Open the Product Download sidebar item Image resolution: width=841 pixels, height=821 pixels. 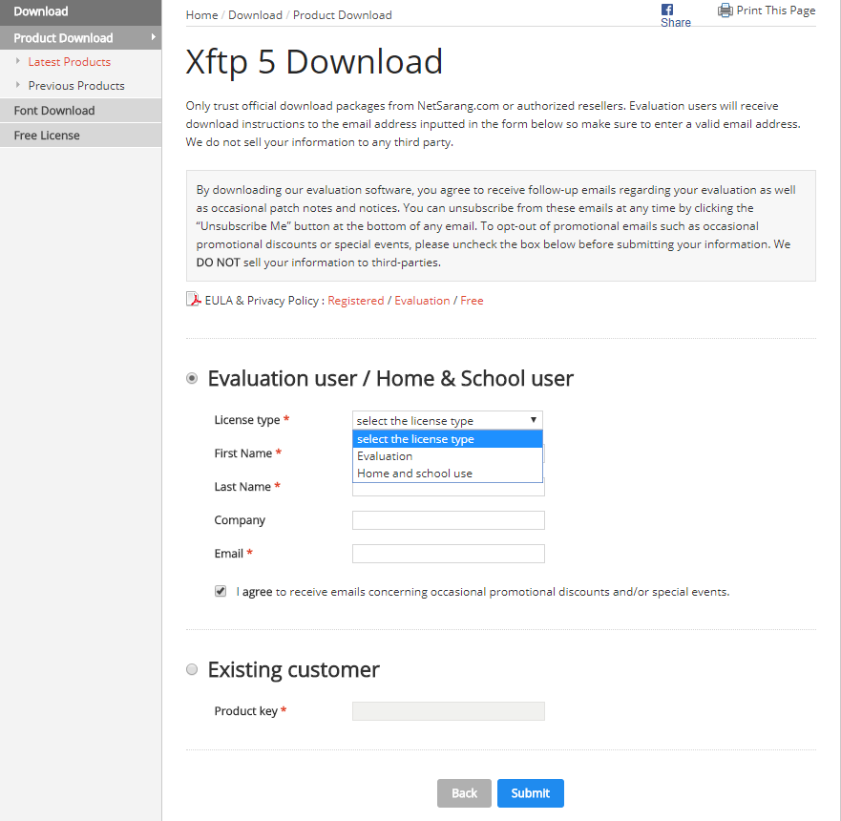click(80, 37)
